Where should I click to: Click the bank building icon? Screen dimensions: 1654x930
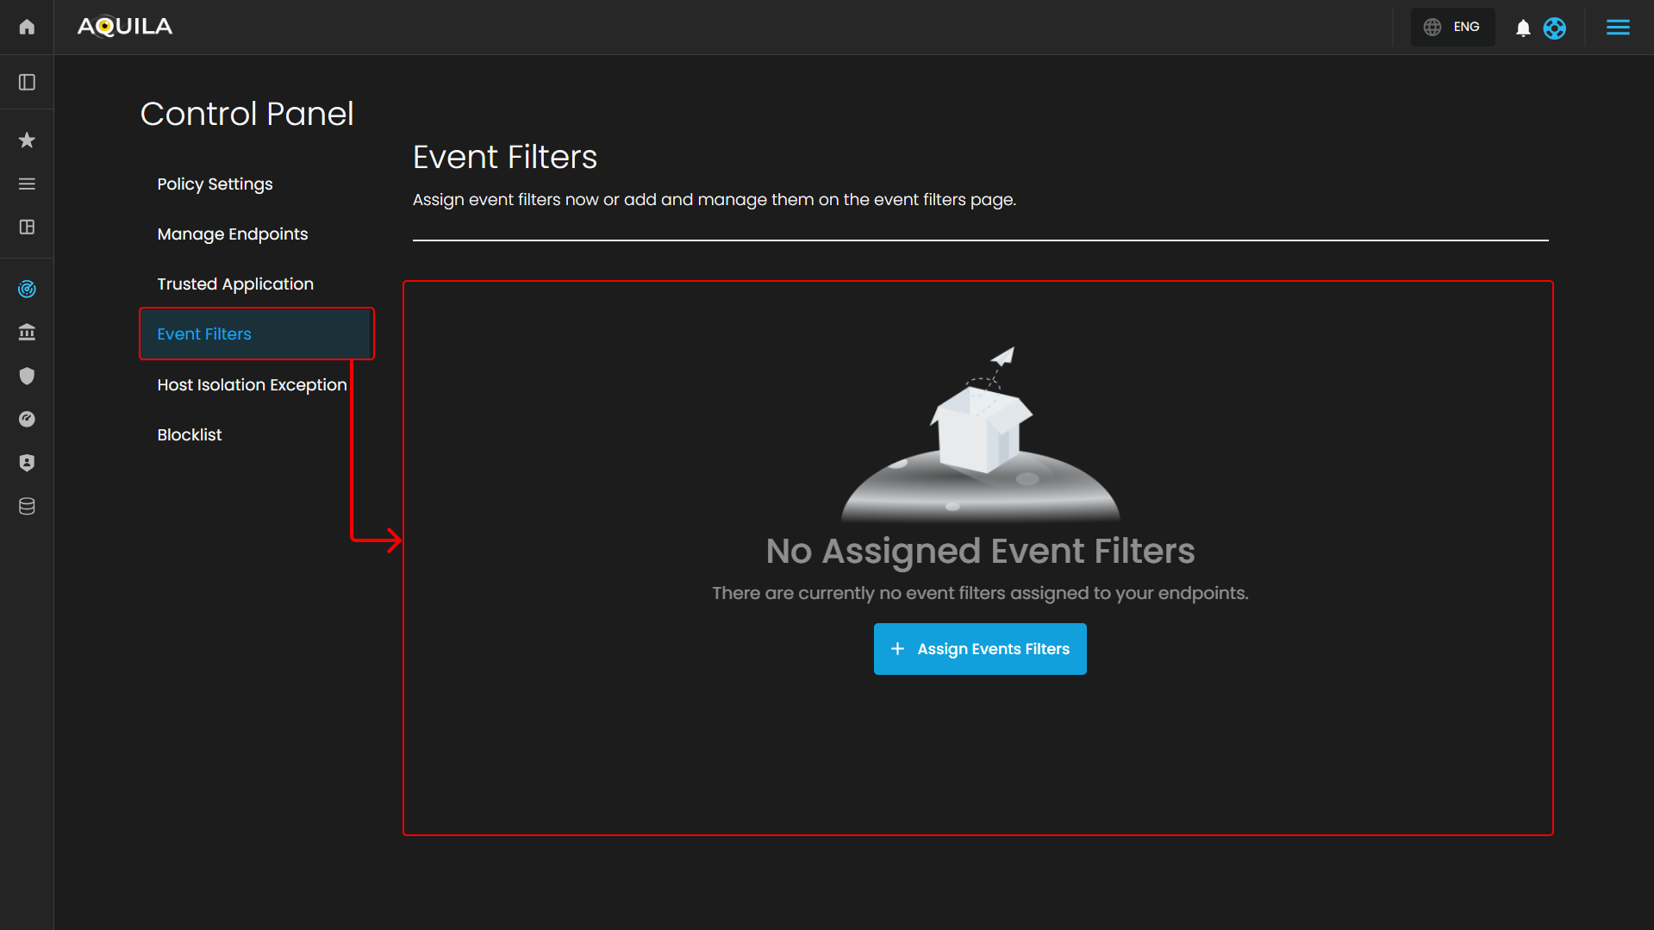27,332
